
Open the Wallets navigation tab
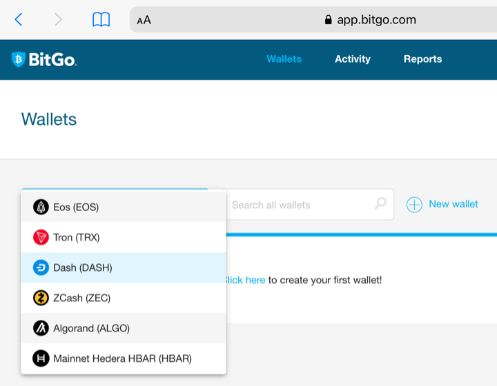pos(284,59)
